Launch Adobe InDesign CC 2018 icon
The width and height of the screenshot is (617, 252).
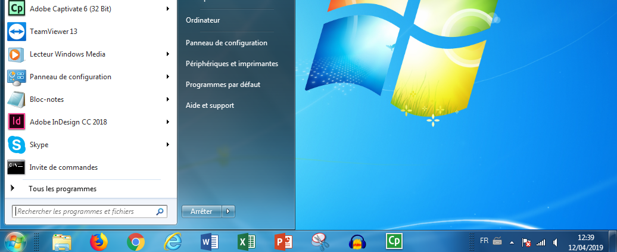[17, 122]
